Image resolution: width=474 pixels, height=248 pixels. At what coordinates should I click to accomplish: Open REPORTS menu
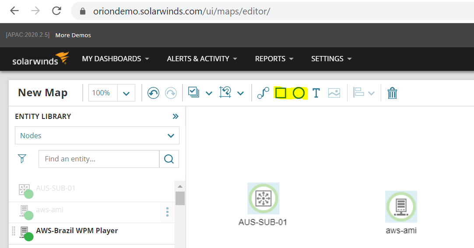pos(274,59)
